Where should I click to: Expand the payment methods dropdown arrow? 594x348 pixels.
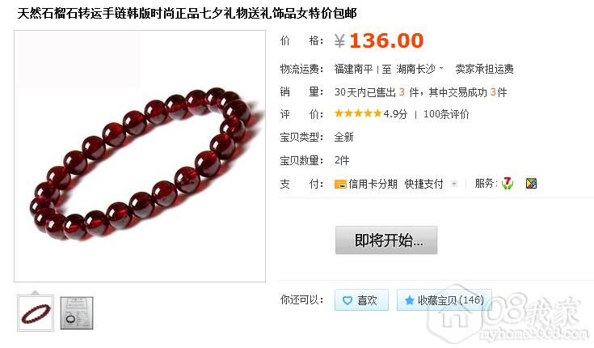[x=454, y=184]
